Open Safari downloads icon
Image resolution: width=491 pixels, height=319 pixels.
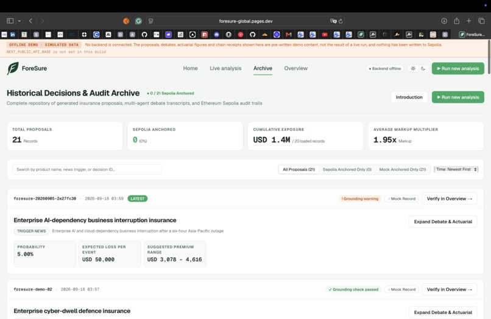[444, 21]
